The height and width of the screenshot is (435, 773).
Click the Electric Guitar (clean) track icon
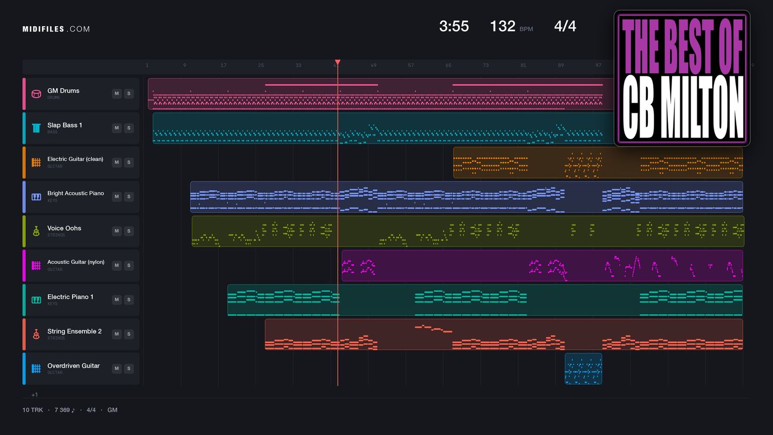click(x=36, y=162)
